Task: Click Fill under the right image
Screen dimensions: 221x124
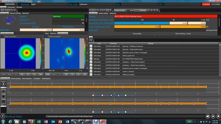Action: click(66, 74)
